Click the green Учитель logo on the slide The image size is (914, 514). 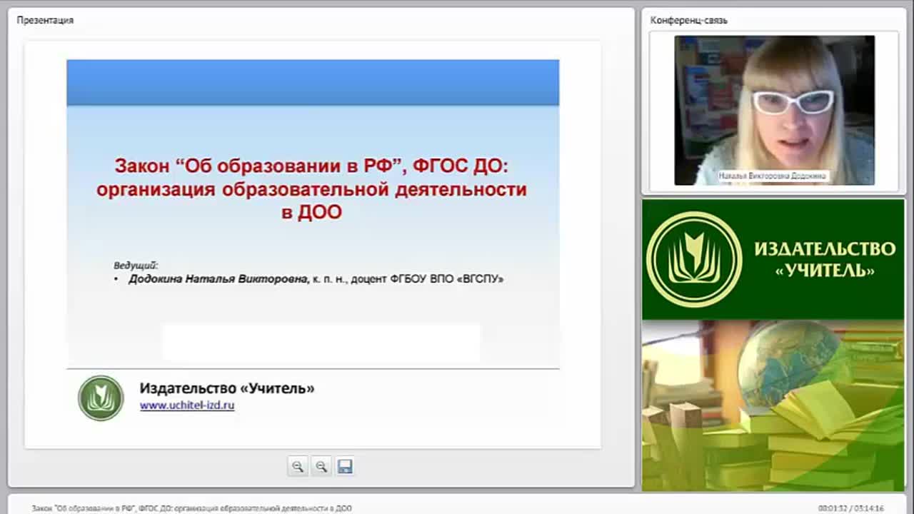tap(101, 398)
